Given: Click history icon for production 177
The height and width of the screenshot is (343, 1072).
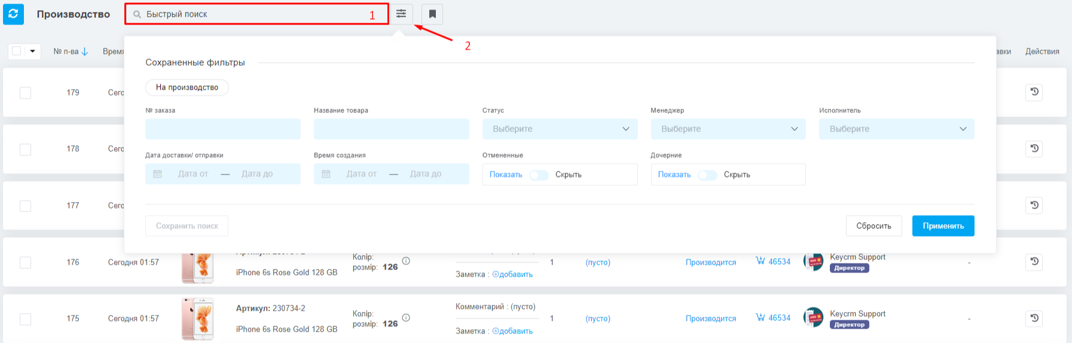Looking at the screenshot, I should pos(1034,205).
